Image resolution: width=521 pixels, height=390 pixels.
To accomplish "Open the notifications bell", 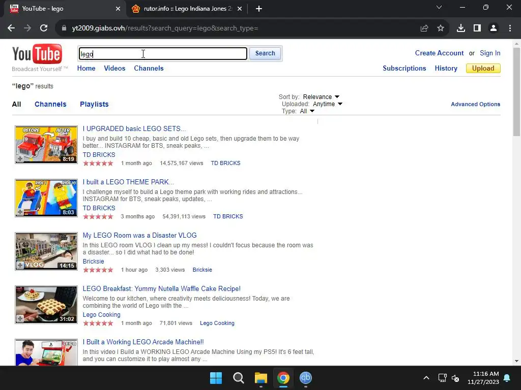I will (x=507, y=378).
